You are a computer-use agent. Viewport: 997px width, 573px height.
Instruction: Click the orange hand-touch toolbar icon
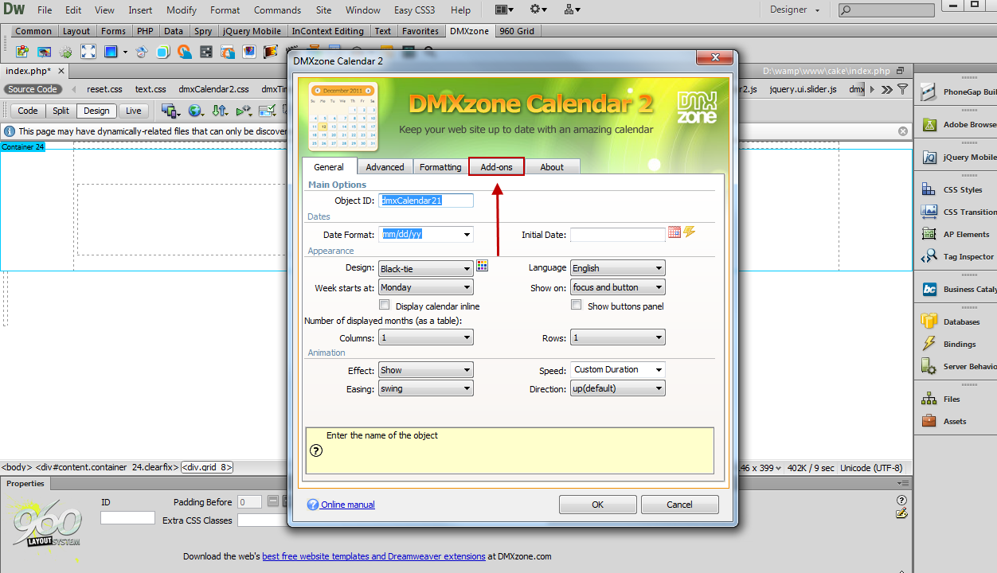(x=185, y=52)
